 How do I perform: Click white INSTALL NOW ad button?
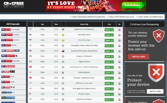coord(155,91)
